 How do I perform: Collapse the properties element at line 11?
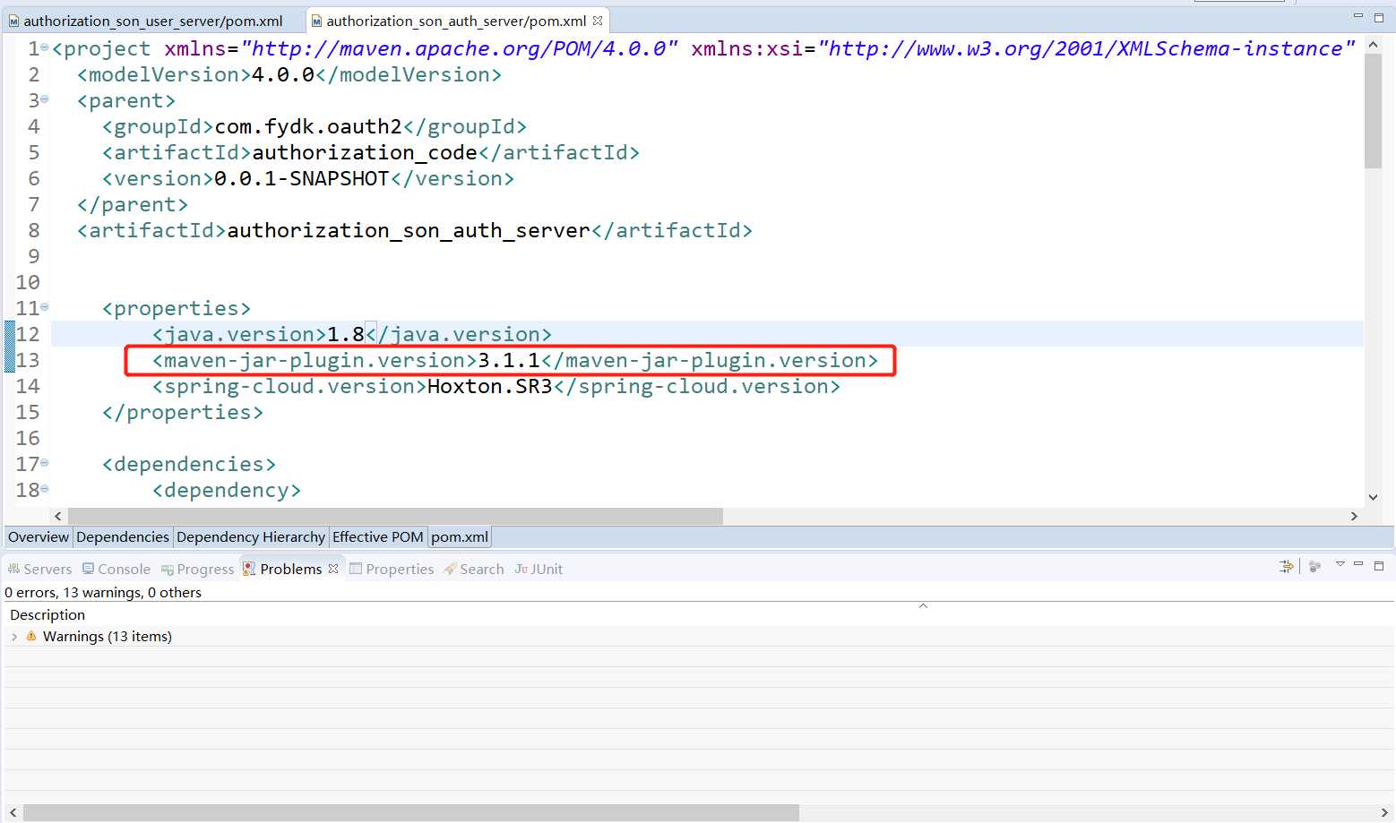[45, 307]
